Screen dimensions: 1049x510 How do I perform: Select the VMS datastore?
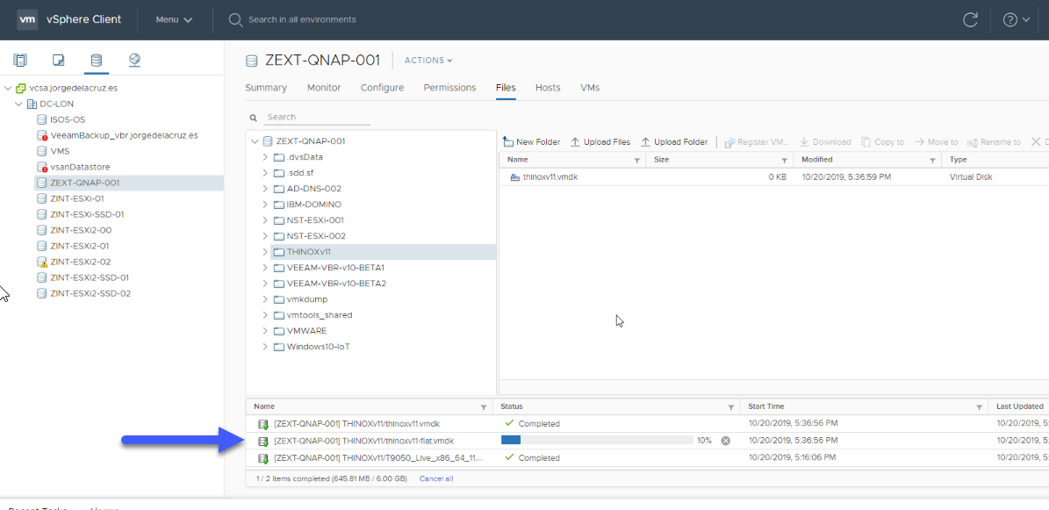click(x=60, y=151)
